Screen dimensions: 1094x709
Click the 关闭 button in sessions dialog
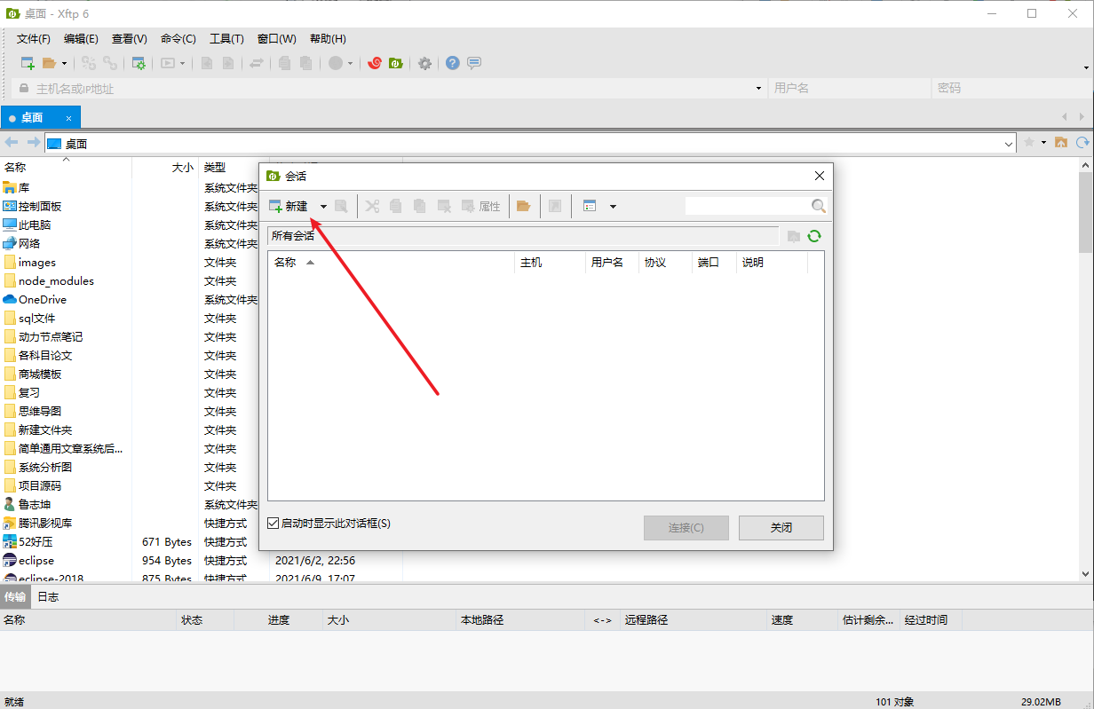click(x=781, y=527)
